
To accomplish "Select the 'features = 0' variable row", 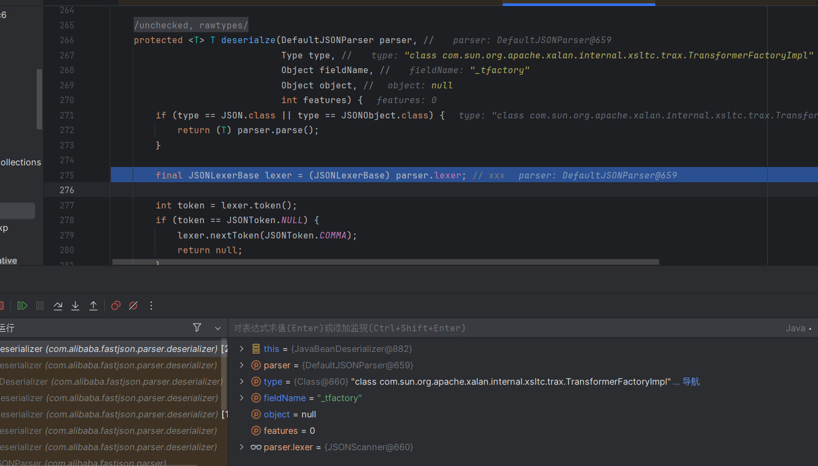I will [523, 431].
